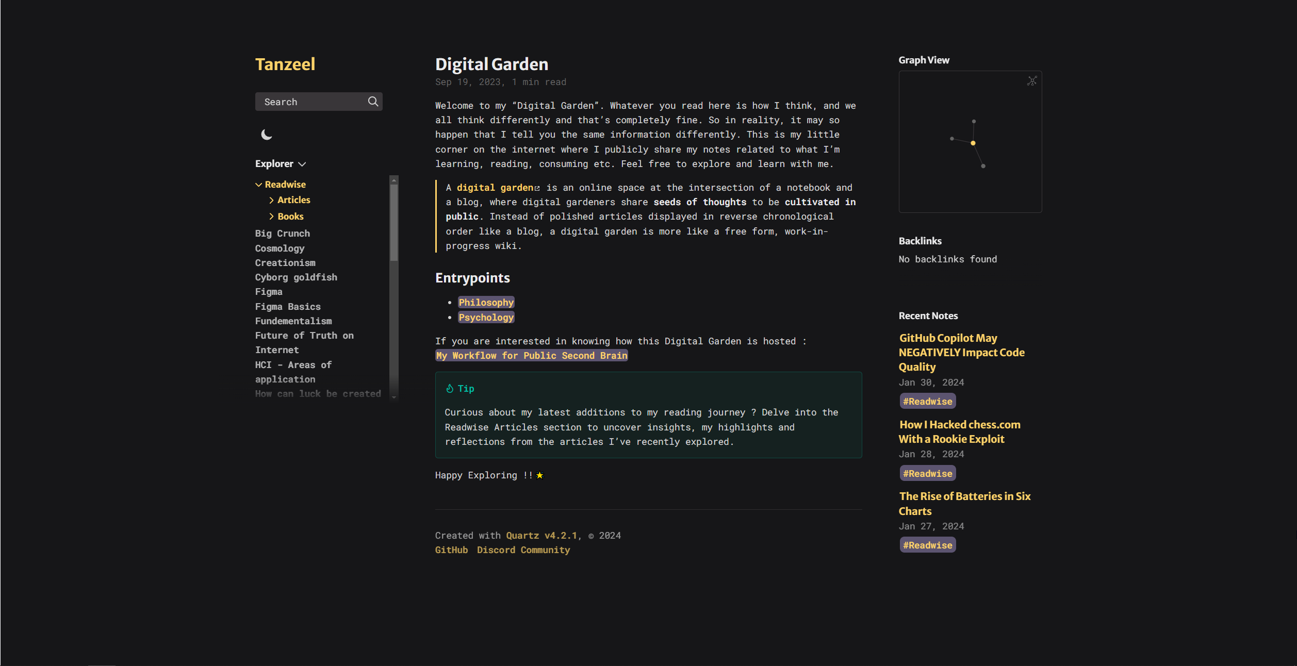Open the Philosophy entrypoint link

pos(486,303)
